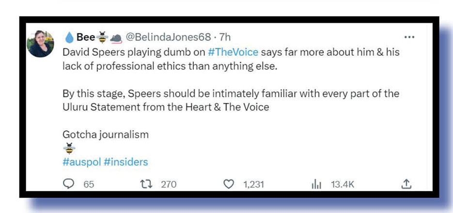
Task: Open view analytics bar chart icon
Action: click(x=316, y=184)
